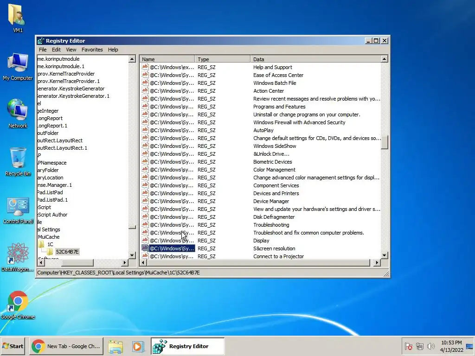This screenshot has height=356, width=475.
Task: Click the Show desktop button
Action: point(469,346)
